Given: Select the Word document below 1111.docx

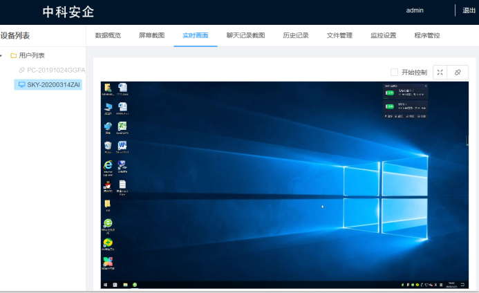Looking at the screenshot, I should click(122, 108).
